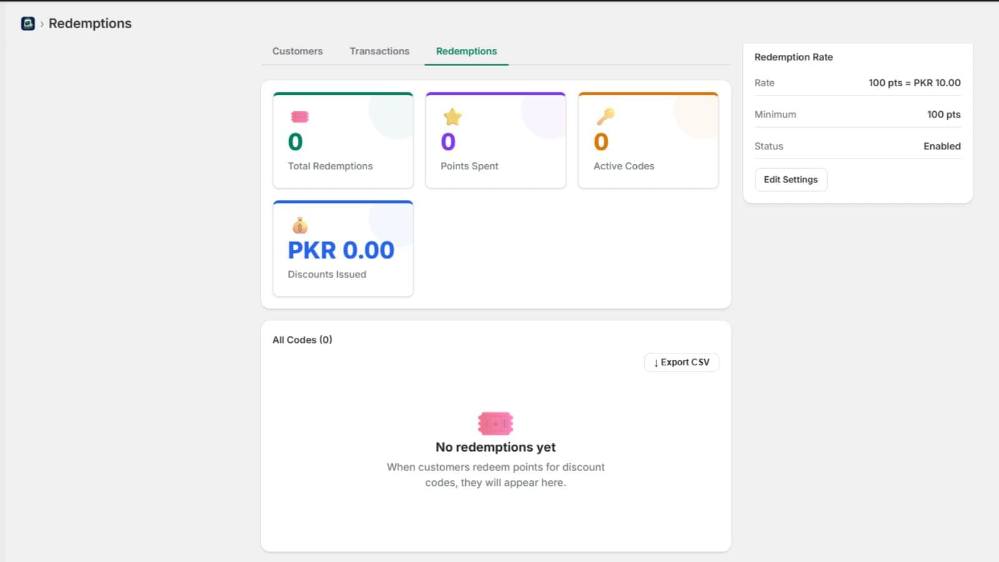
Task: Click the Points Spent label
Action: 470,166
